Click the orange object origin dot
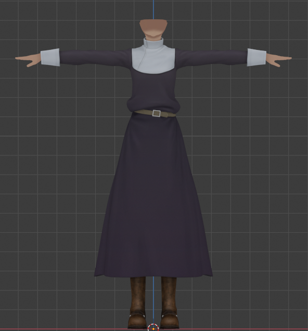 click(x=153, y=329)
